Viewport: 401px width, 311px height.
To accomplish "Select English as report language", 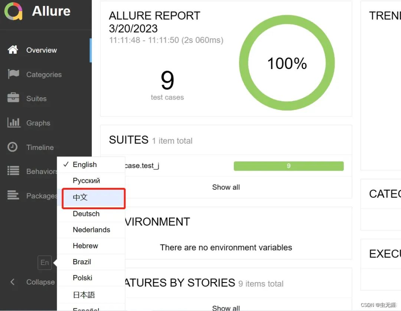I will click(85, 164).
